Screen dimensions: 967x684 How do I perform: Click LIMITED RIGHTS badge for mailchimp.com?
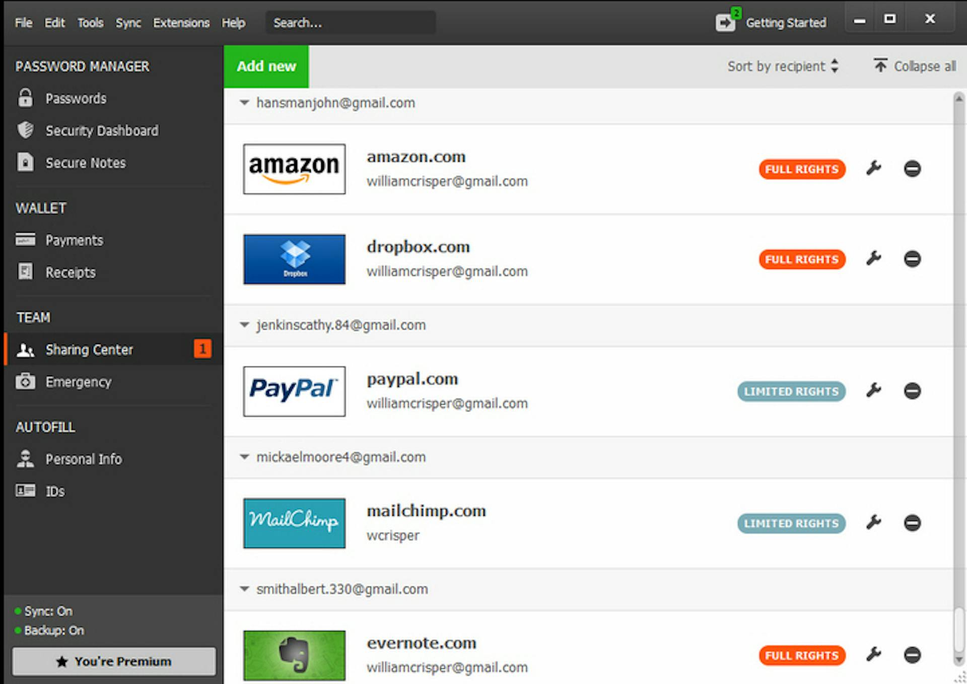tap(791, 523)
